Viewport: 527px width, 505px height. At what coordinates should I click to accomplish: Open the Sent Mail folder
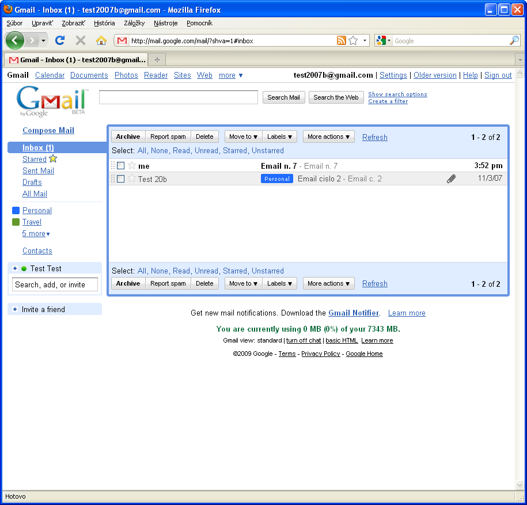[39, 170]
